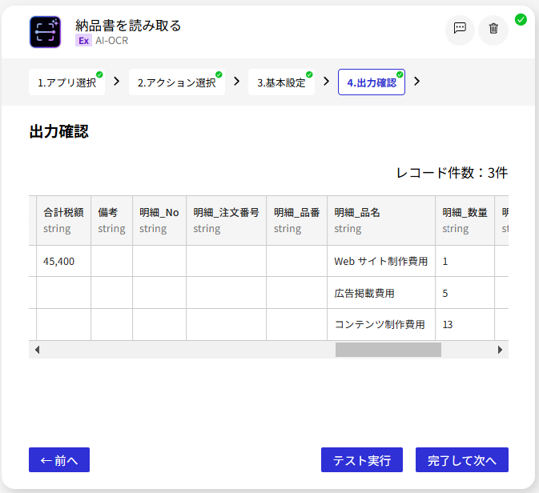Viewport: 539px width, 493px height.
Task: Click the 明細_注文番号 column header
Action: click(226, 220)
